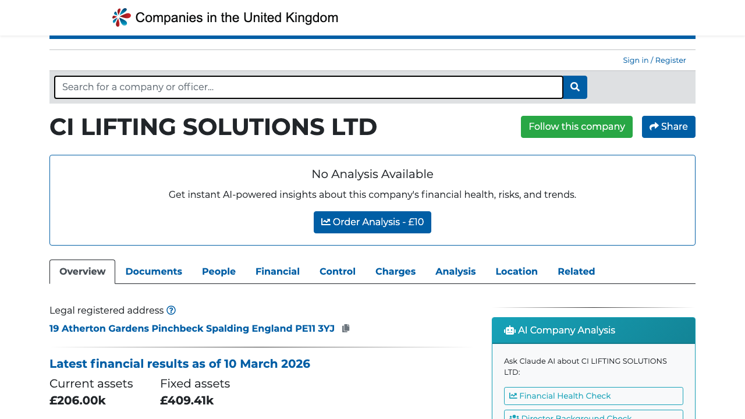
Task: Click the people icon on Director Background Check
Action: [515, 417]
